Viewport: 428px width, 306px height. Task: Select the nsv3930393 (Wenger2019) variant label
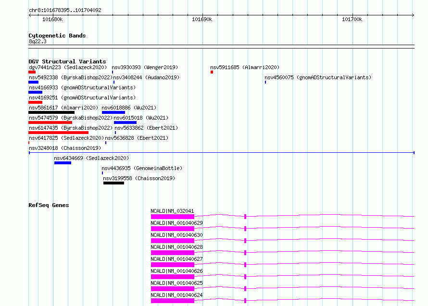pos(145,67)
